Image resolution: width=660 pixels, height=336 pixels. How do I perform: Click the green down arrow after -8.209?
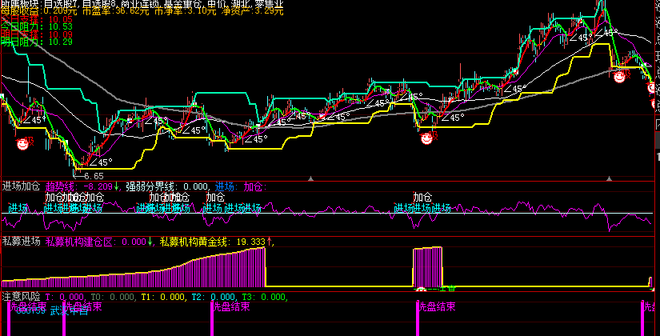[117, 186]
